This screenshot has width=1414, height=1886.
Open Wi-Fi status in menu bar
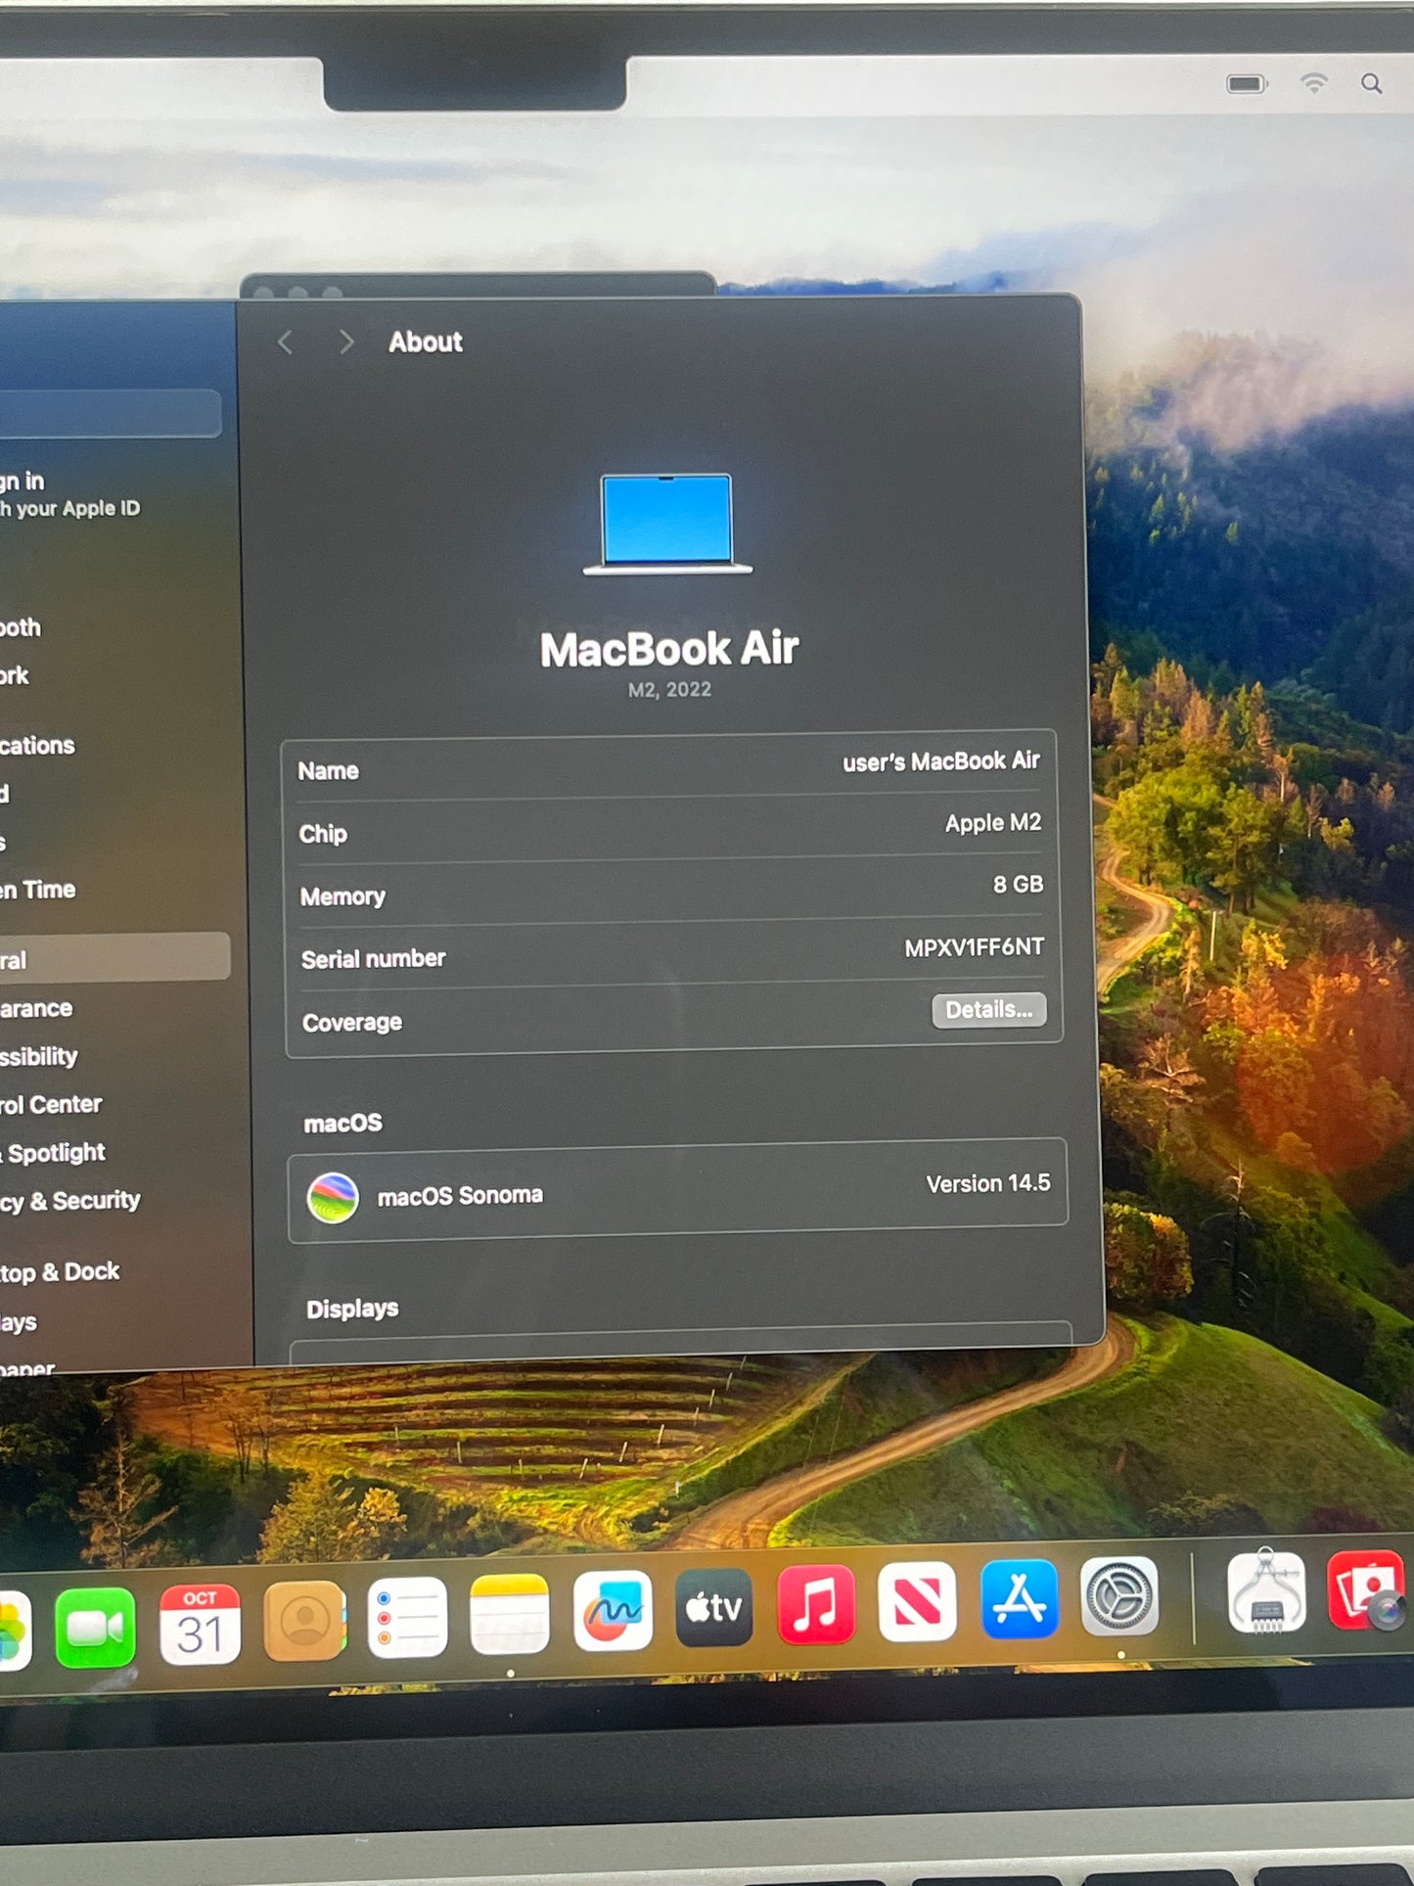[x=1313, y=83]
